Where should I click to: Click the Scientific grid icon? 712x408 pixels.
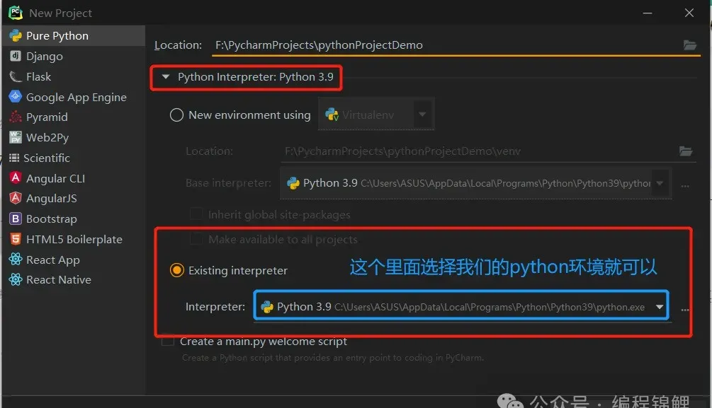pyautogui.click(x=14, y=157)
